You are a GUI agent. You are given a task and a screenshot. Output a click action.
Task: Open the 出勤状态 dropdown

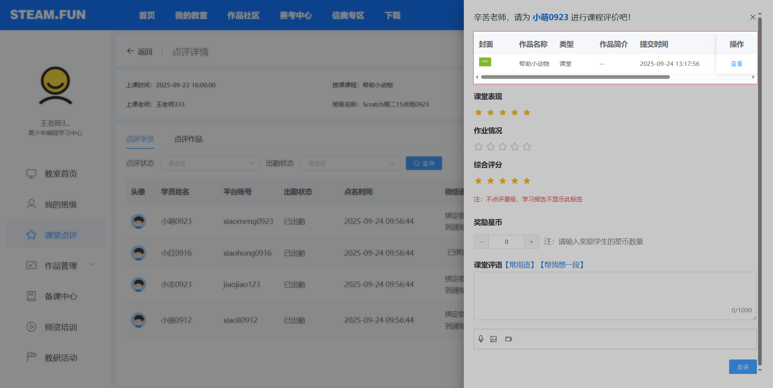coord(350,163)
